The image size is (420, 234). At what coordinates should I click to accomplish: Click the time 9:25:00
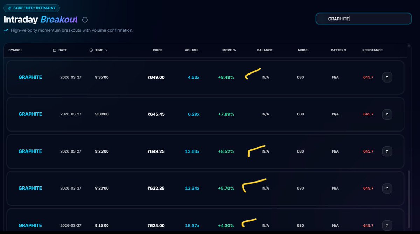coord(102,151)
